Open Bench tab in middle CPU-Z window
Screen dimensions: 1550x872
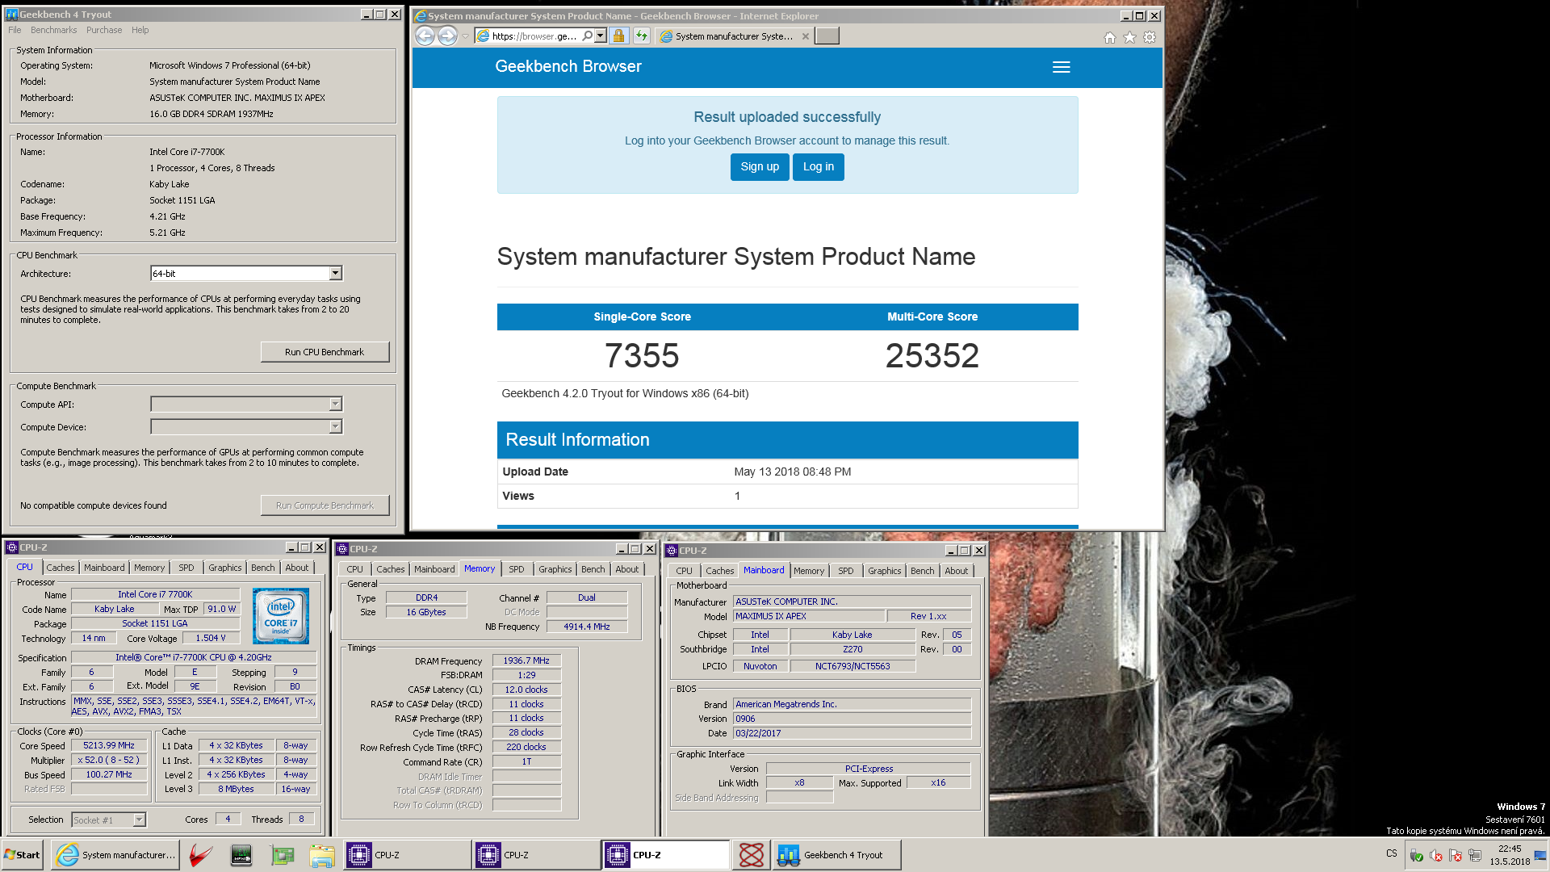click(x=593, y=569)
